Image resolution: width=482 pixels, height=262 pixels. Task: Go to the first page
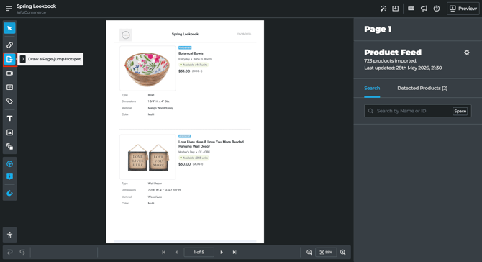[163, 252]
